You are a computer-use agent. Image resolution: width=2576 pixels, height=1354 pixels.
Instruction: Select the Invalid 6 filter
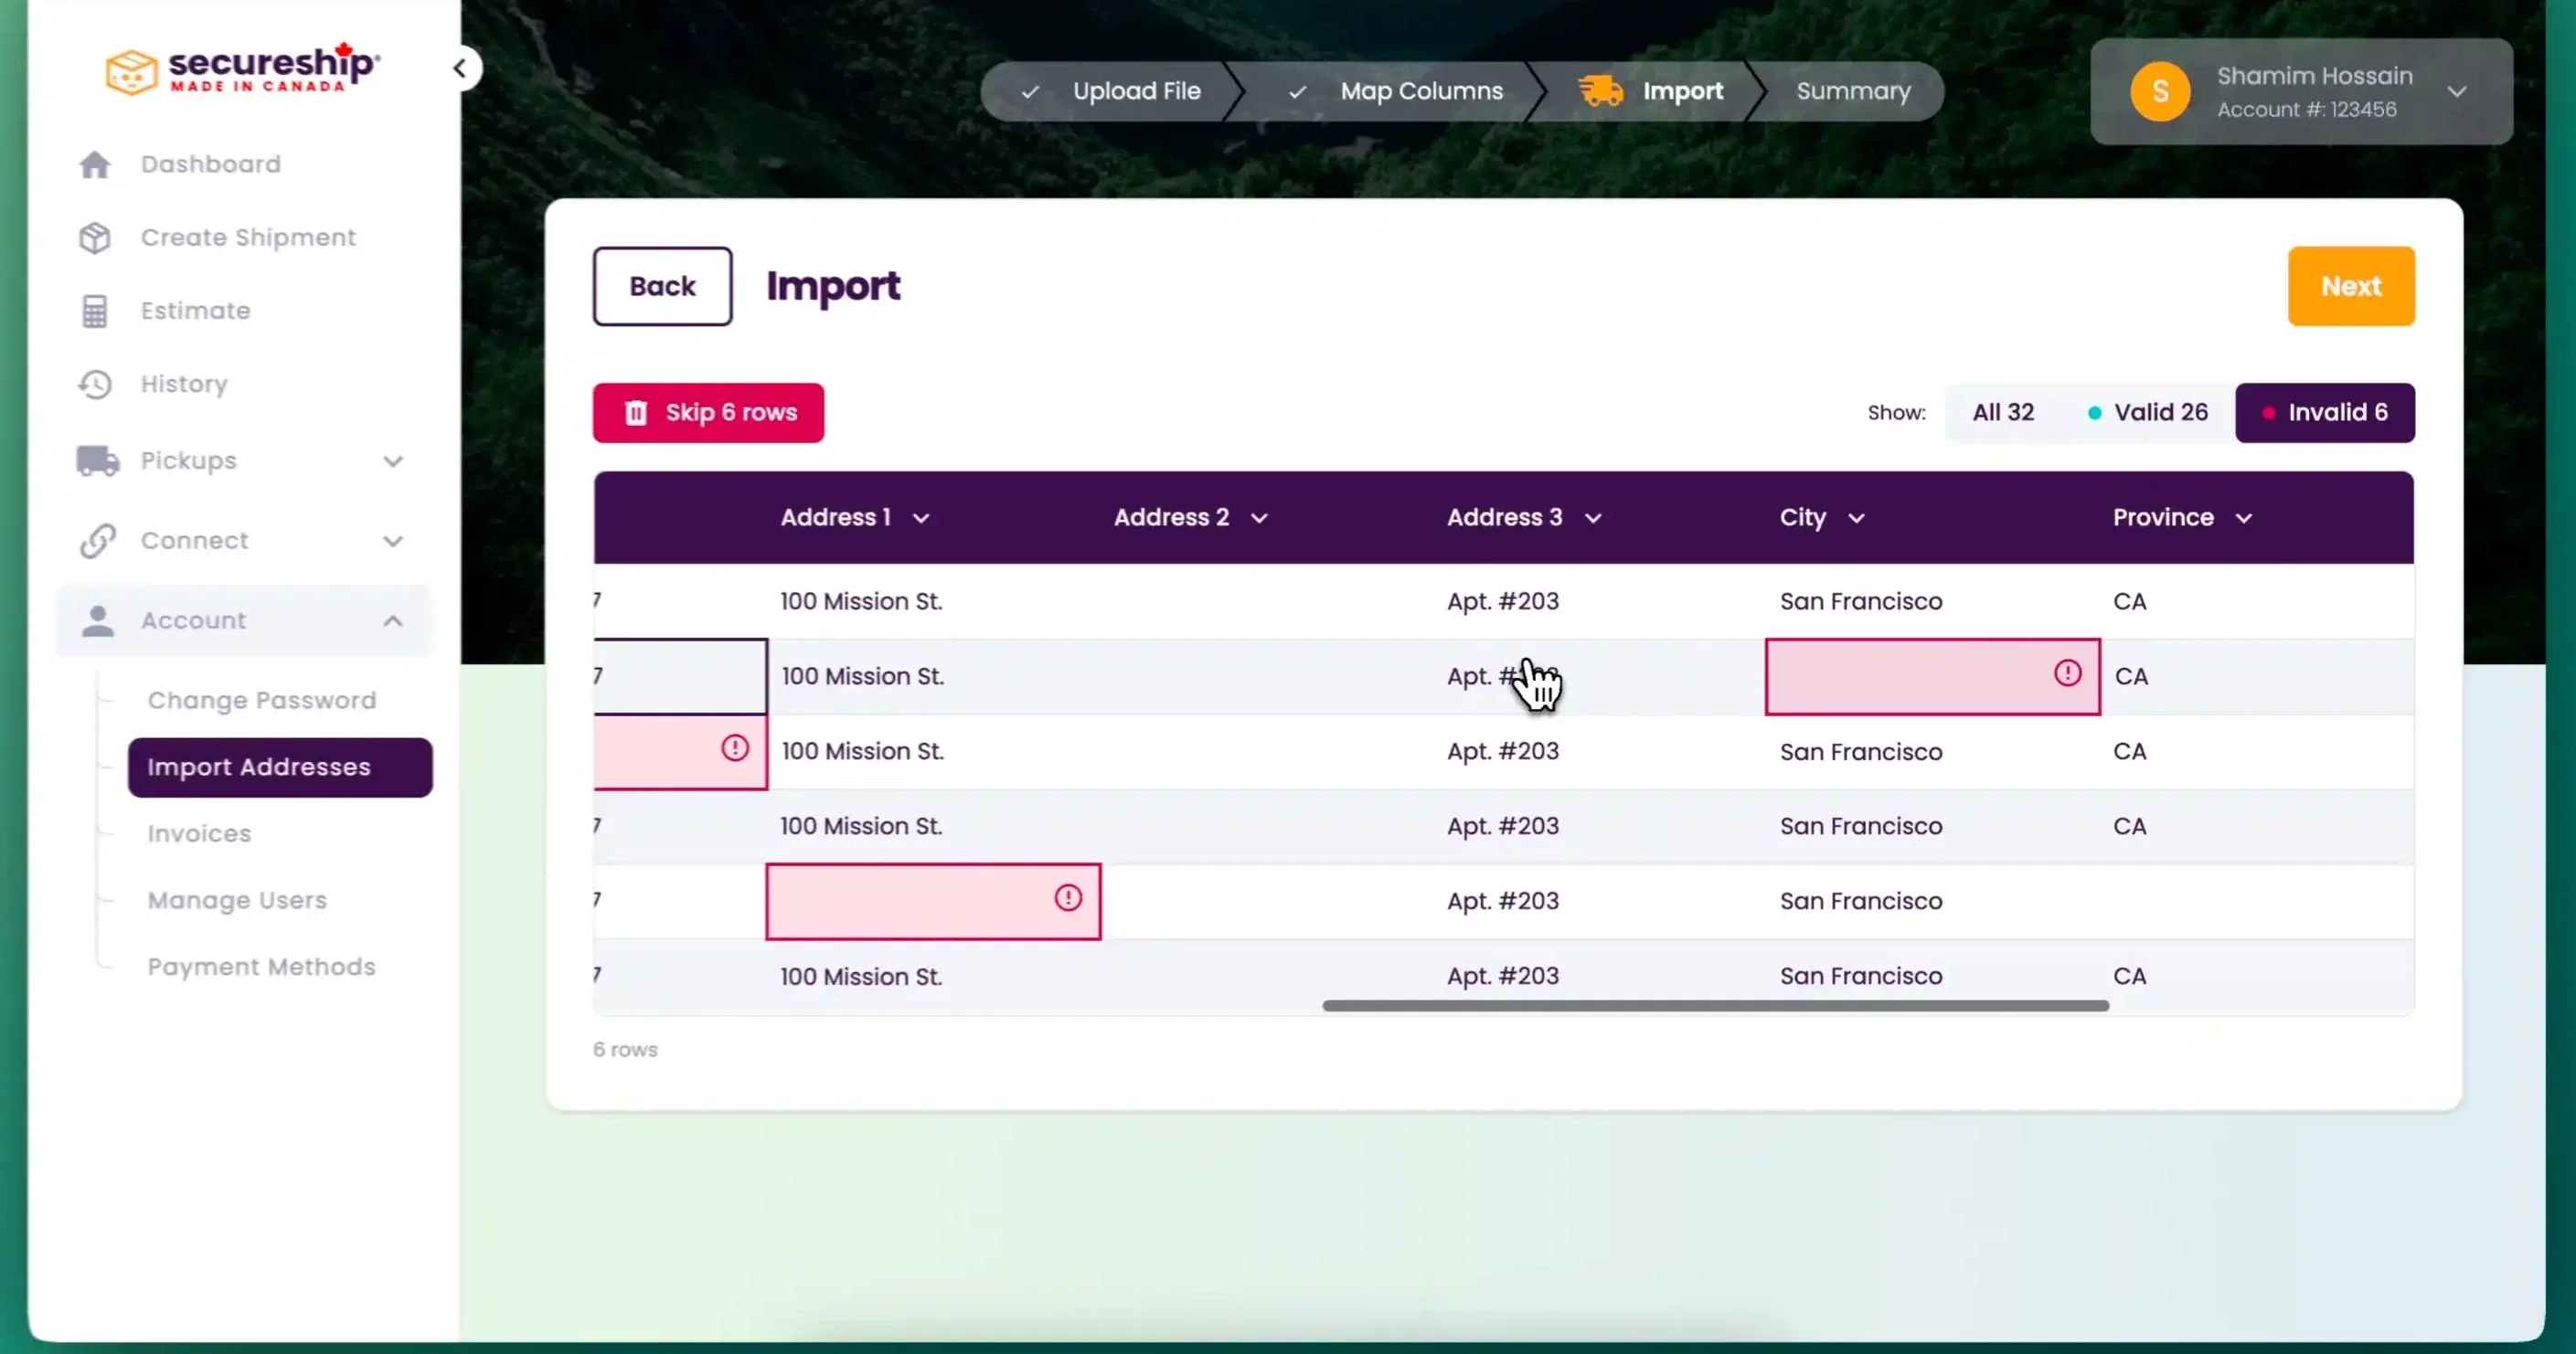coord(2324,413)
